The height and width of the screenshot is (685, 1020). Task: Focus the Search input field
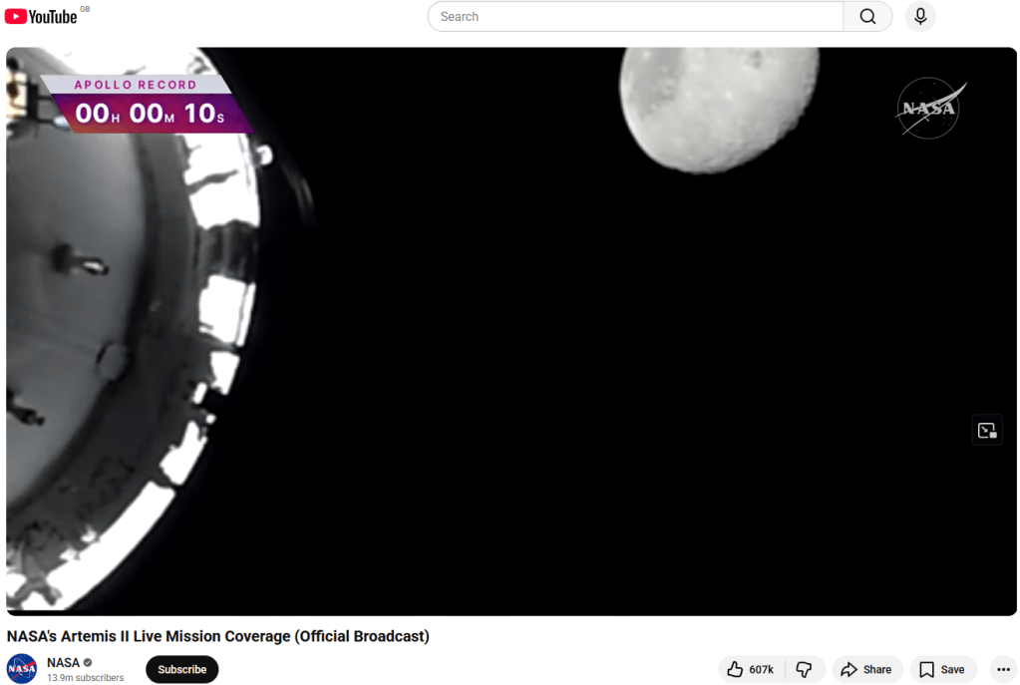click(x=635, y=17)
